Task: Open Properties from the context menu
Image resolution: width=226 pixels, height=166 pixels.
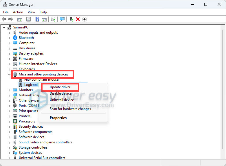Action: click(58, 118)
